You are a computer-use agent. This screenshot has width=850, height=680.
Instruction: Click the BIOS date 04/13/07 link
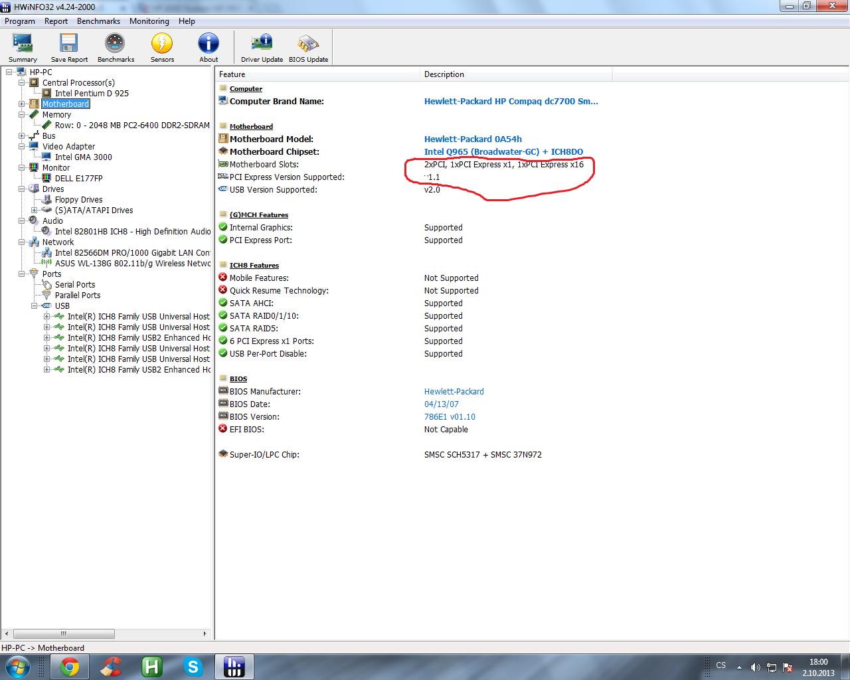pyautogui.click(x=442, y=404)
